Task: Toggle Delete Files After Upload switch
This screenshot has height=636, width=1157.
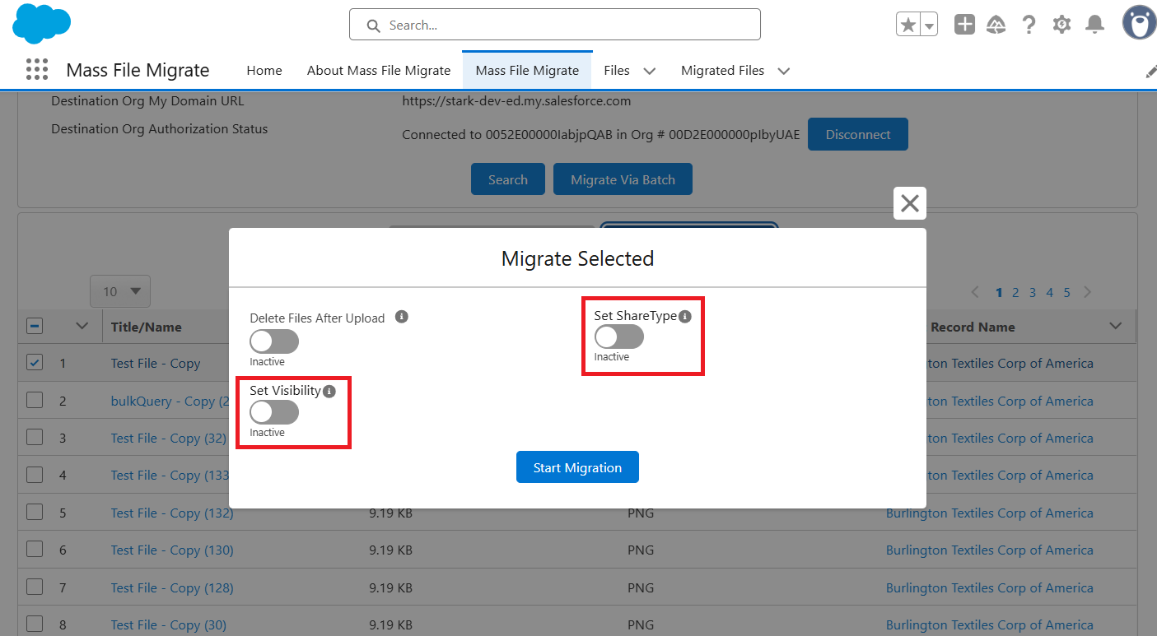Action: [x=274, y=341]
